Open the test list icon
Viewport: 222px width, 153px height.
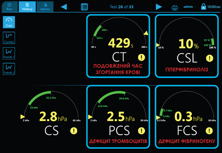coord(84,7)
